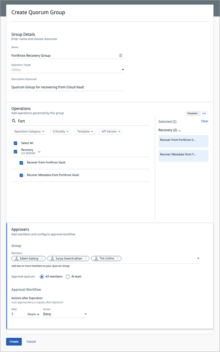Image resolution: width=220 pixels, height=352 pixels.
Task: Click the person icon on Tim Collins chip
Action: 96,259
